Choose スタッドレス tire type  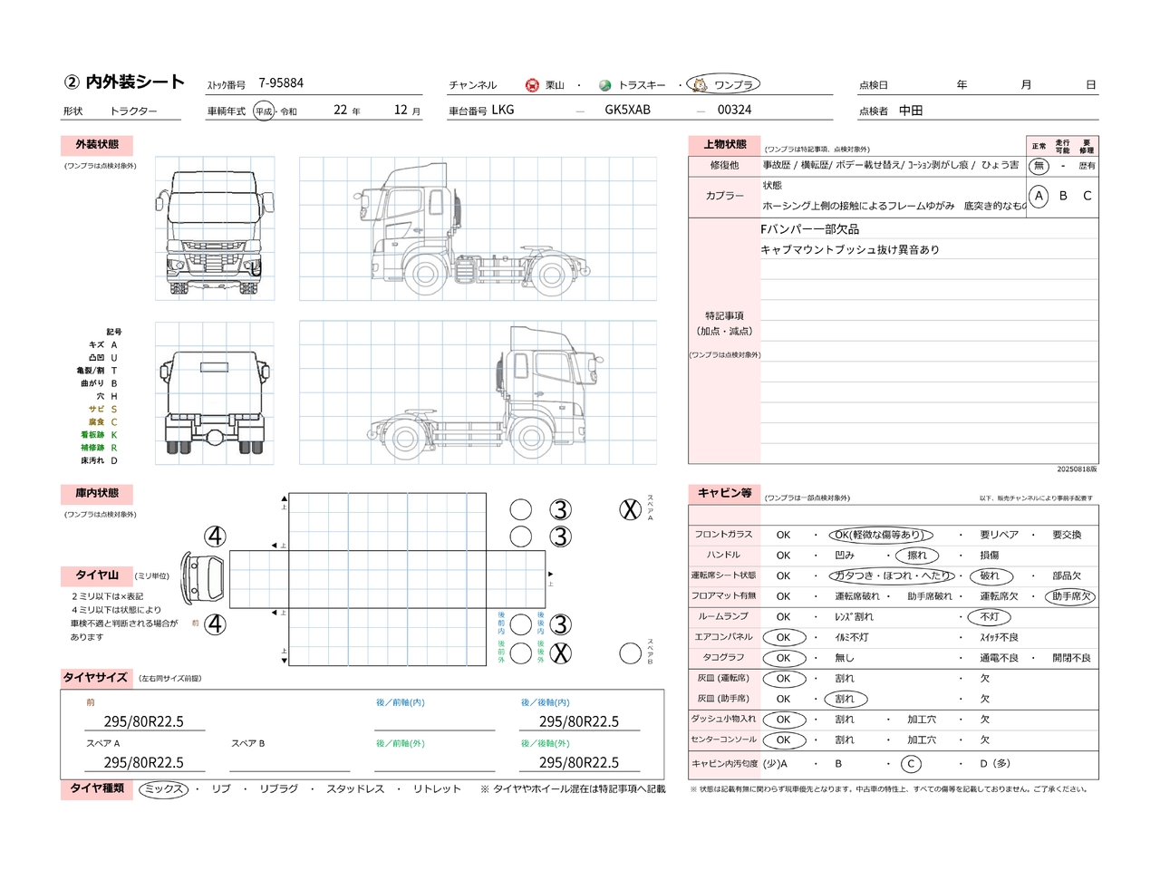pyautogui.click(x=355, y=789)
